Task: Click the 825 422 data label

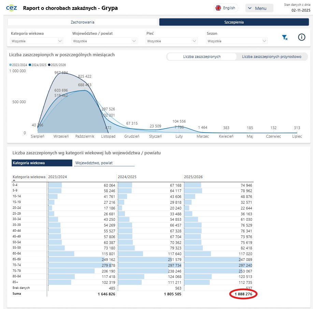Action: [85, 76]
